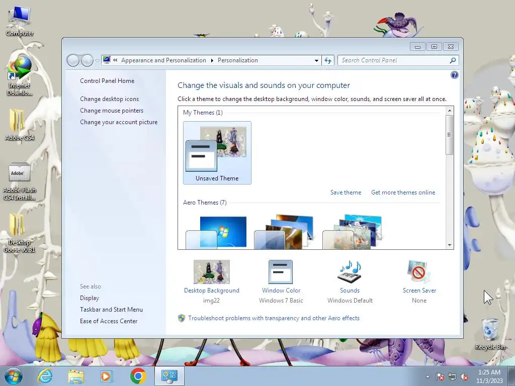The image size is (515, 386).
Task: Open the Action Center flag icon
Action: tap(440, 376)
